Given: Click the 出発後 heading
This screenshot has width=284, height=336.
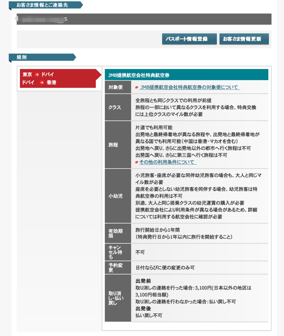Looking at the screenshot, I should tap(143, 308).
